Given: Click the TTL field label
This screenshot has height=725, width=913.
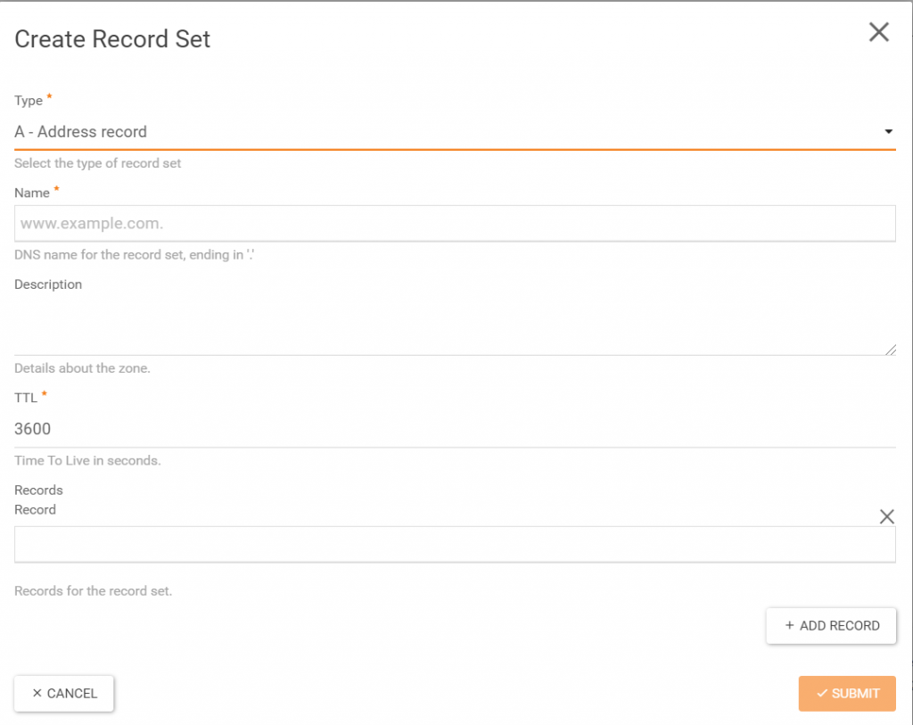Looking at the screenshot, I should [x=26, y=398].
